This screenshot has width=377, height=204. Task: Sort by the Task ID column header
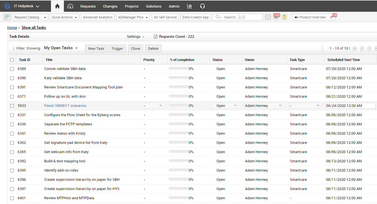(x=25, y=60)
